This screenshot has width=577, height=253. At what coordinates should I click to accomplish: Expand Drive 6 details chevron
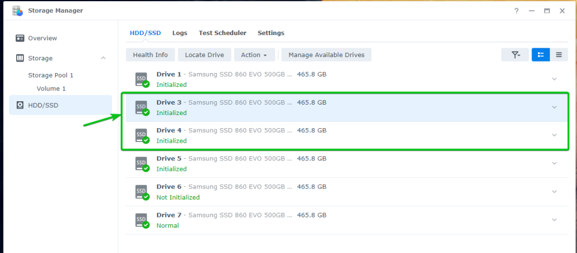coord(555,191)
